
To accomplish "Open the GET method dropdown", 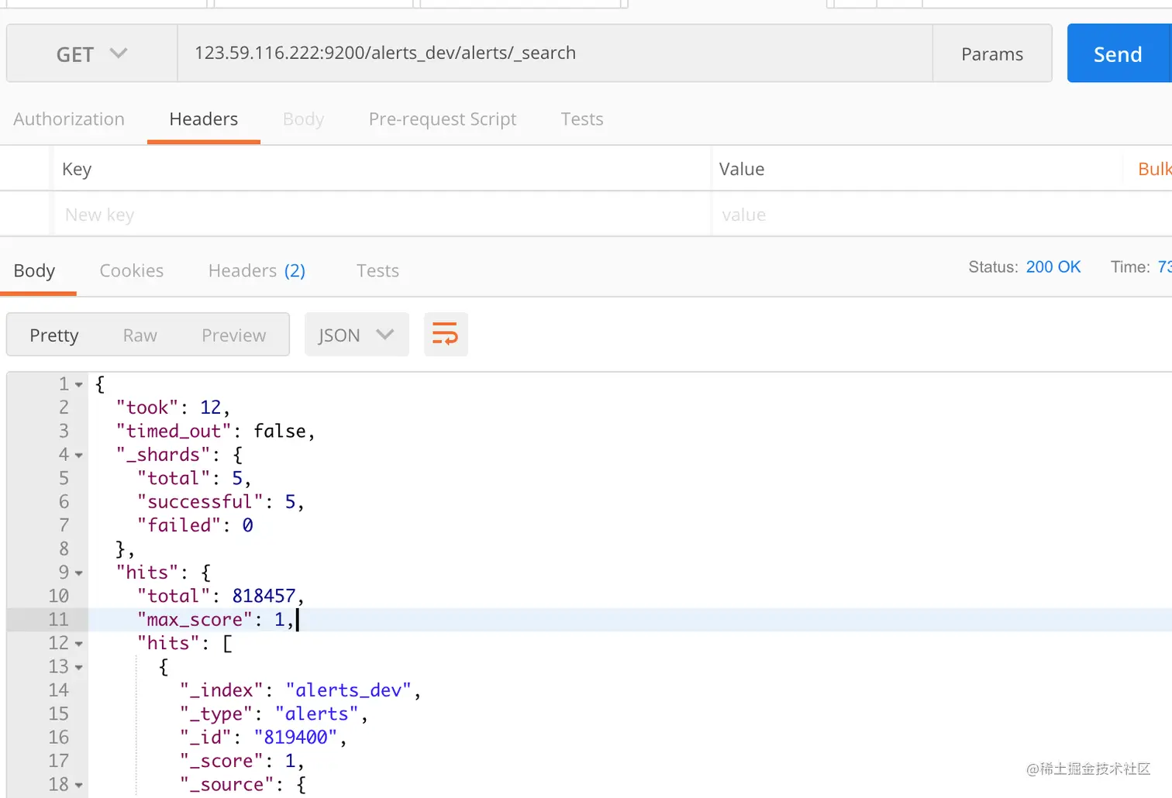I will pos(91,53).
